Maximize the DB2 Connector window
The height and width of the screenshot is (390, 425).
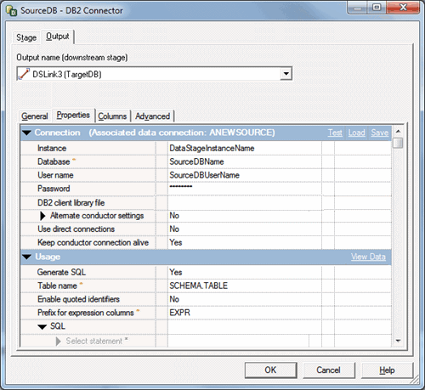coord(377,7)
